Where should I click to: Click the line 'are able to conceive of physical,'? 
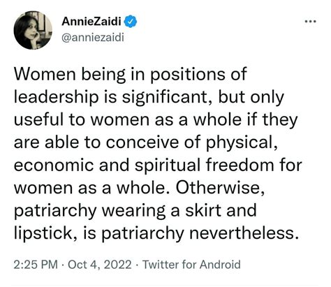146,143
